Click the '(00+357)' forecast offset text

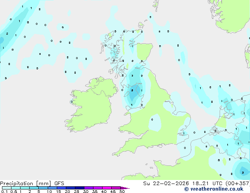pyautogui.click(x=238, y=184)
